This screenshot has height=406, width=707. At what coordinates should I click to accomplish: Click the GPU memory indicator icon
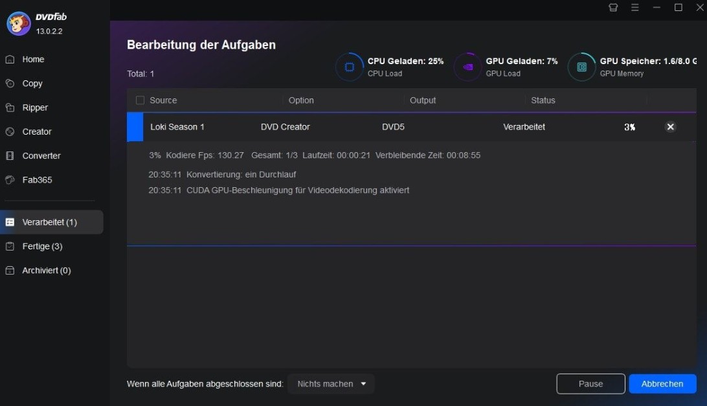coord(581,67)
